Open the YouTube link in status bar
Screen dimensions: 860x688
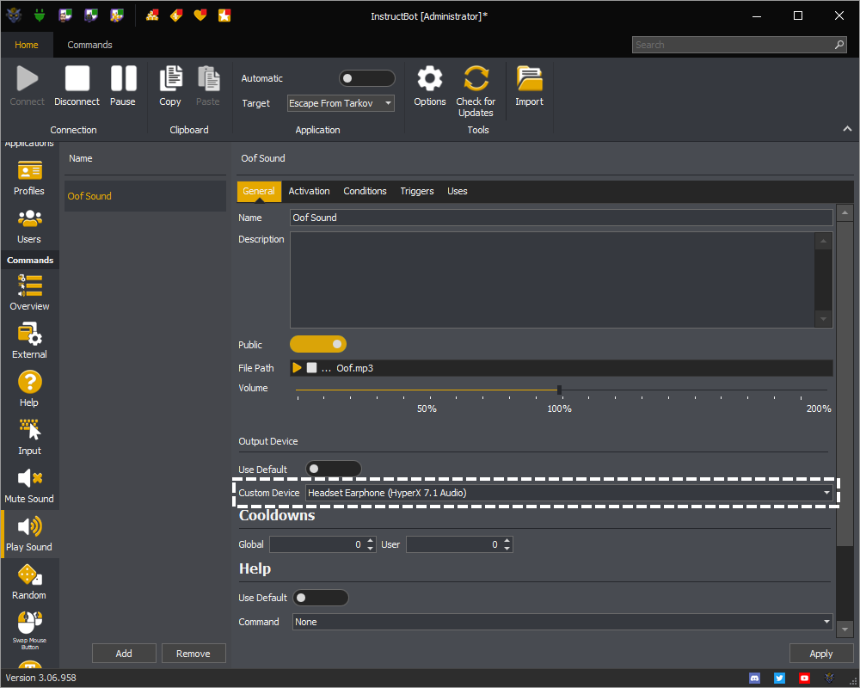(804, 679)
